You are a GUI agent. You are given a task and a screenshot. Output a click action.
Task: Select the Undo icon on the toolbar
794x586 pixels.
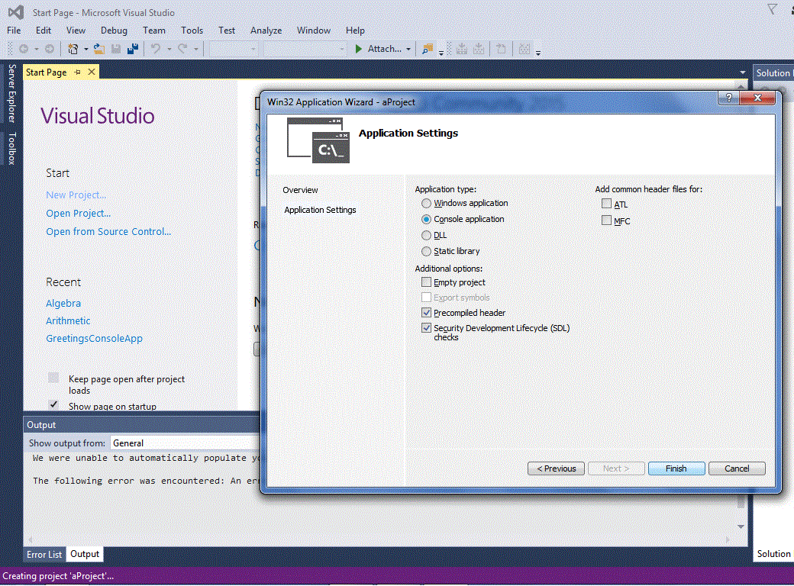tap(154, 49)
